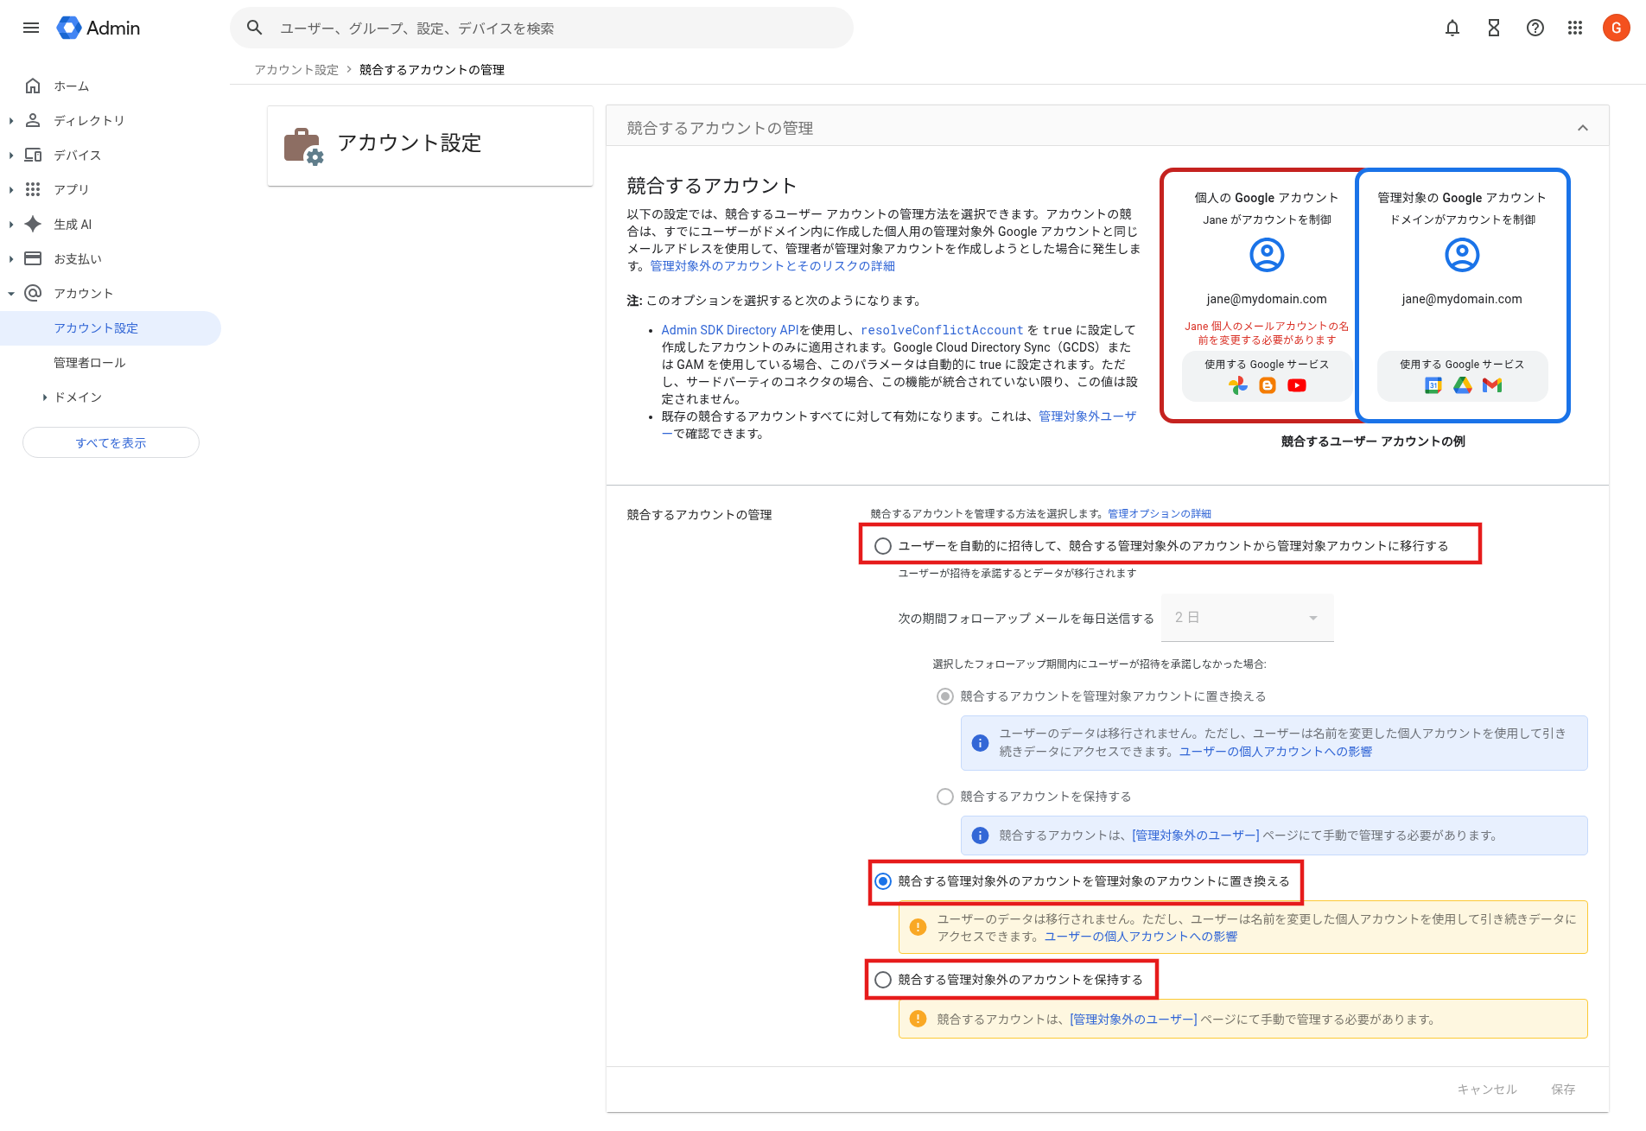
Task: Click the すべてを表示 button
Action: [x=111, y=442]
